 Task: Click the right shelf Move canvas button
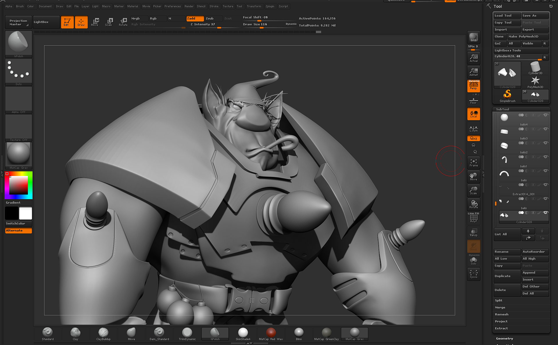click(473, 177)
